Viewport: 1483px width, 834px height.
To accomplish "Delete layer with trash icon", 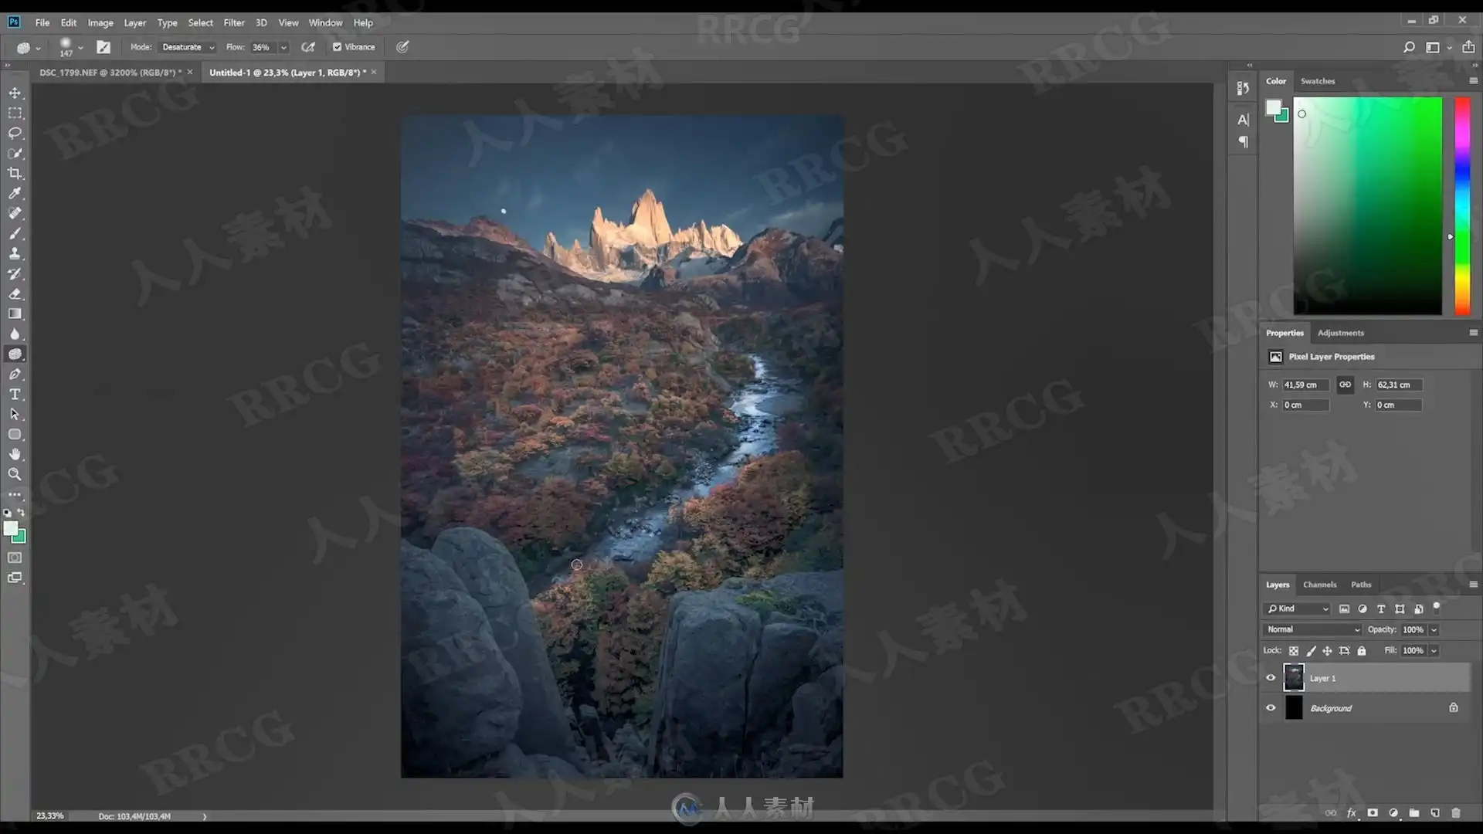I will [1455, 812].
